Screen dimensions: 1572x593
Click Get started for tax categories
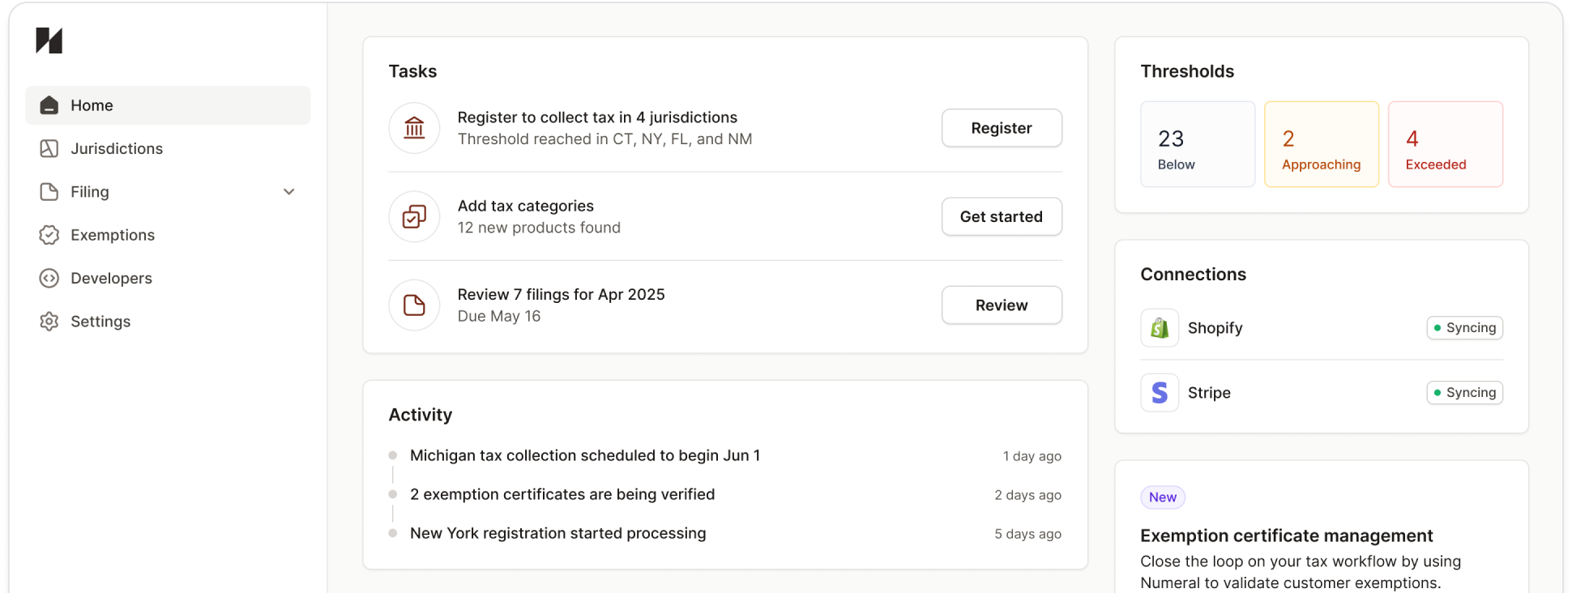(1002, 216)
